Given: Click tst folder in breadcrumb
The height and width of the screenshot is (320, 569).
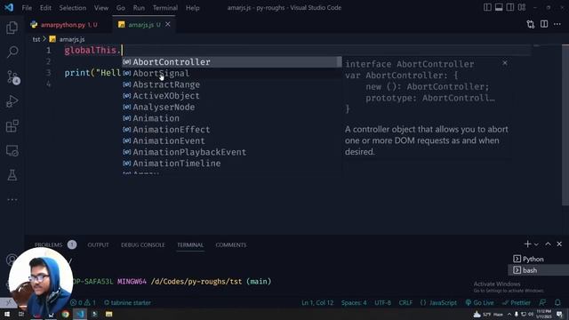Looking at the screenshot, I should click(x=36, y=39).
